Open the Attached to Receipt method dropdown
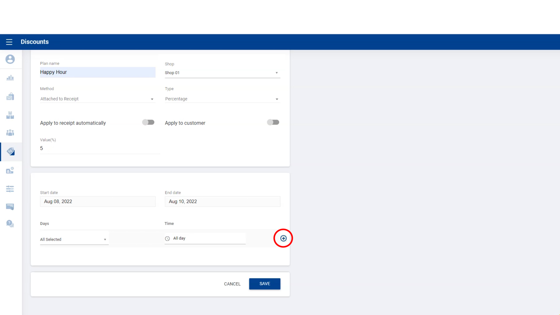This screenshot has height=315, width=560. click(97, 99)
